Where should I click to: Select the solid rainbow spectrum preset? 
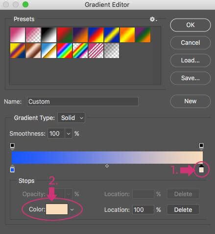coord(65,51)
